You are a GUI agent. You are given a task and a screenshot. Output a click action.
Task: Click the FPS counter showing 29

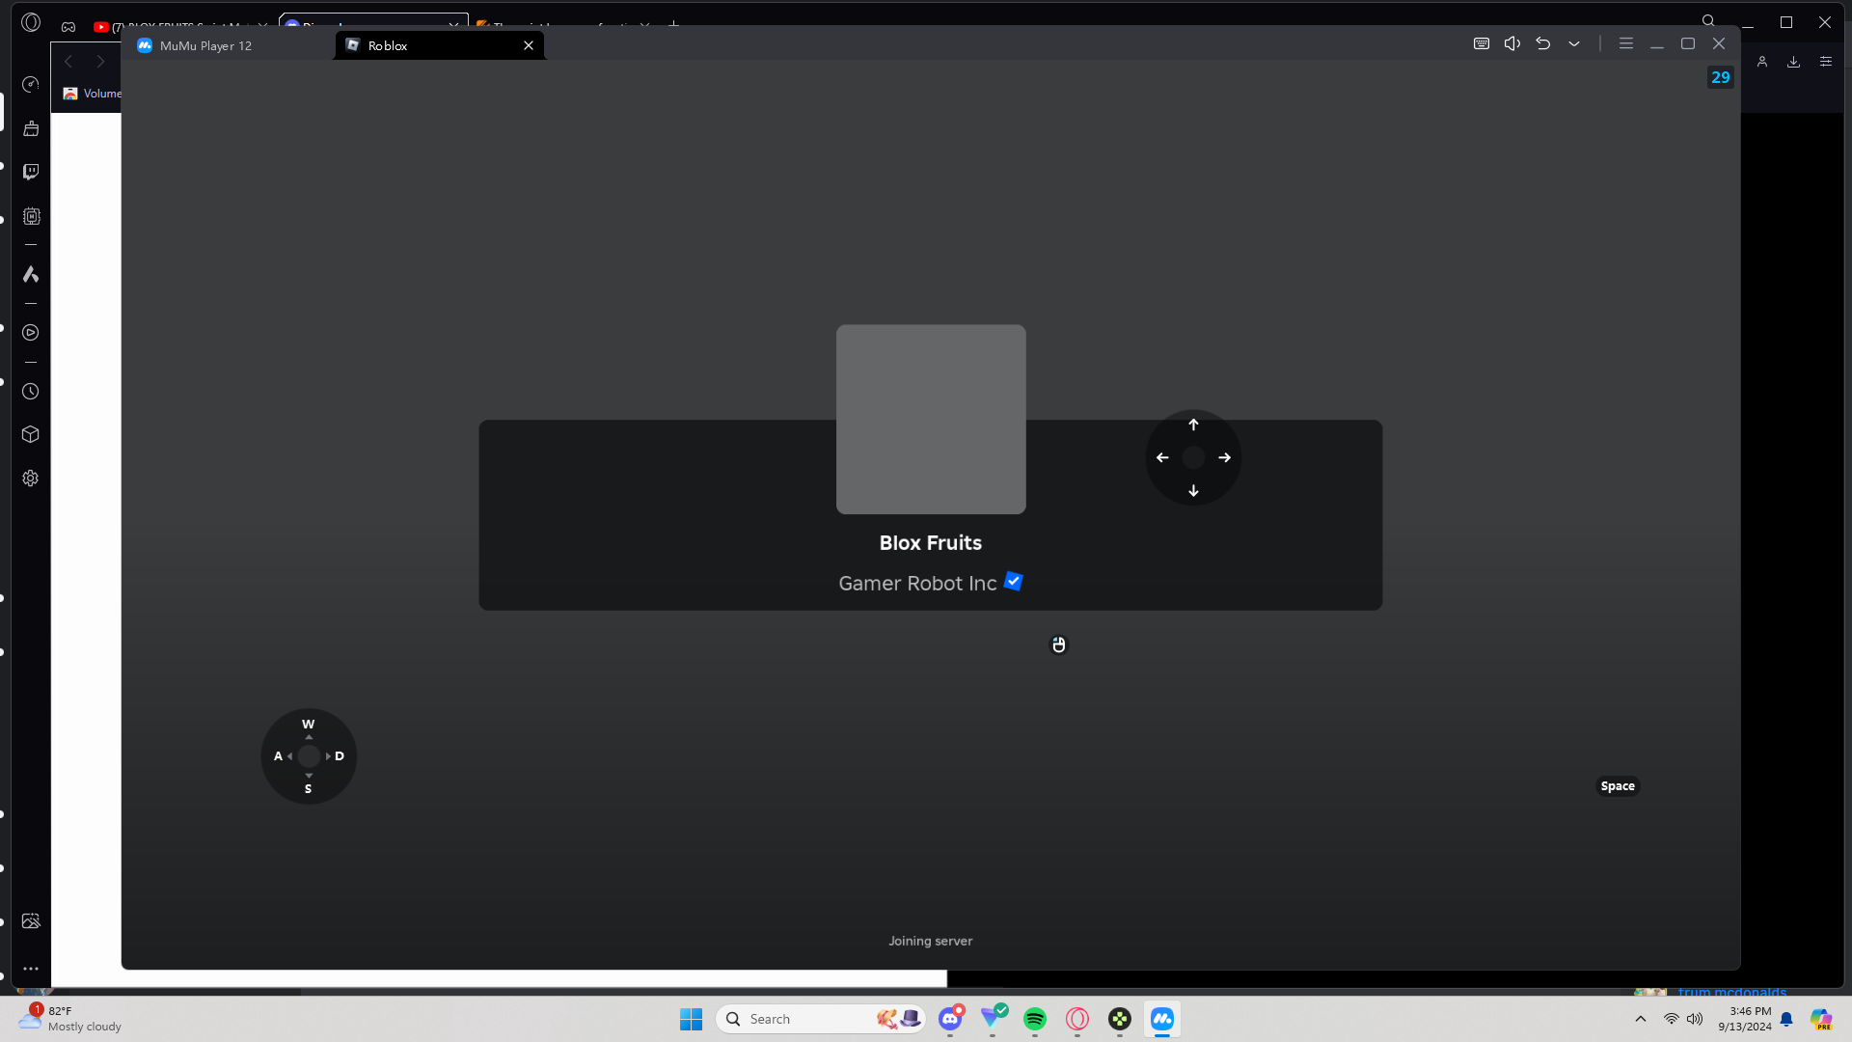(x=1721, y=77)
